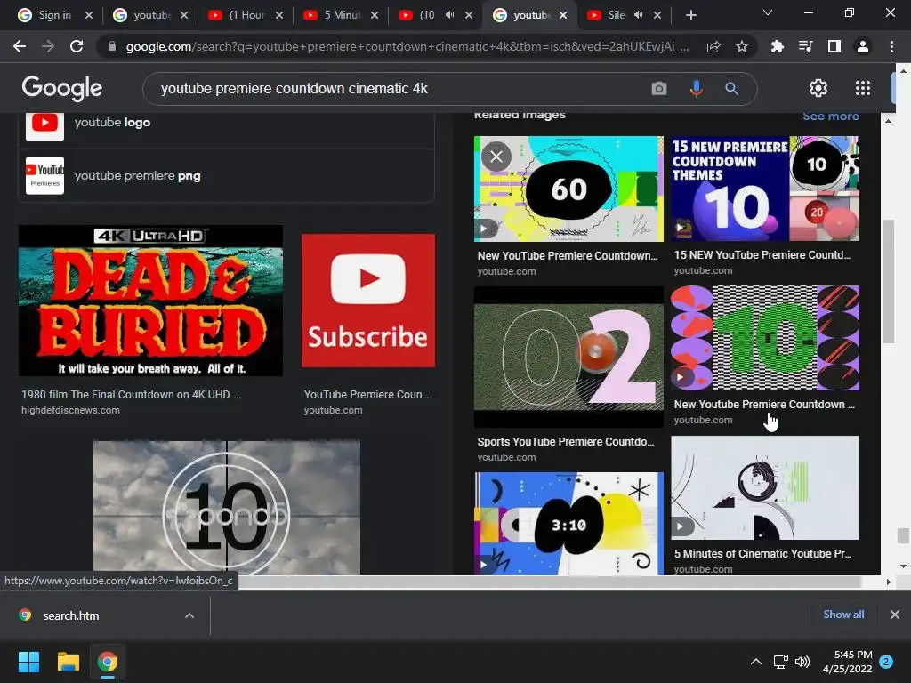Open the 15 New Premiere Countdown Themes image
911x683 pixels.
pos(765,189)
